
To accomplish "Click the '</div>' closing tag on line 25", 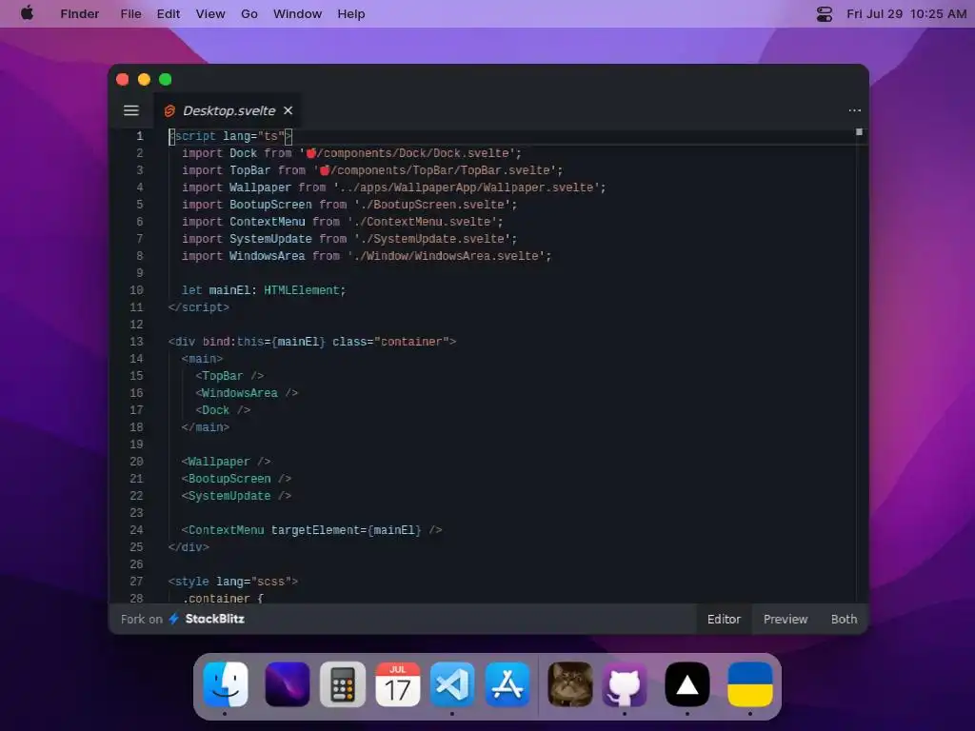I will tap(189, 547).
